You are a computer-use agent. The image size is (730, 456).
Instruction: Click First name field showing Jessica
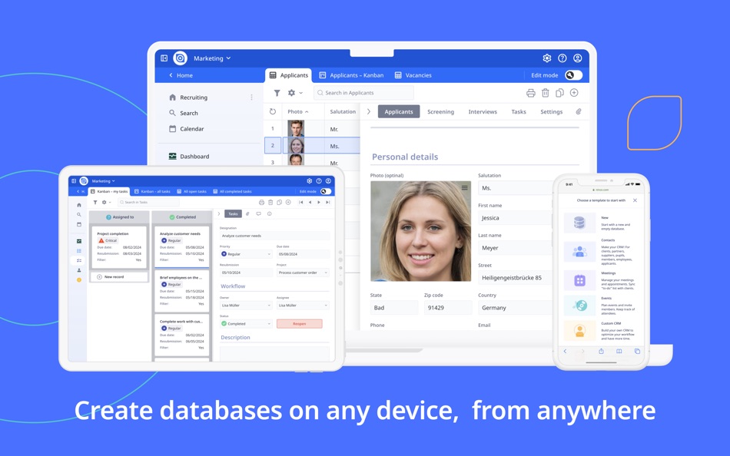(515, 218)
